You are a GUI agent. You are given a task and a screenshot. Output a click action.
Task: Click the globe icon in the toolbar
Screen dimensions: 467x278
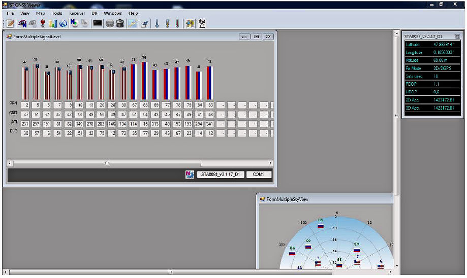[63, 23]
